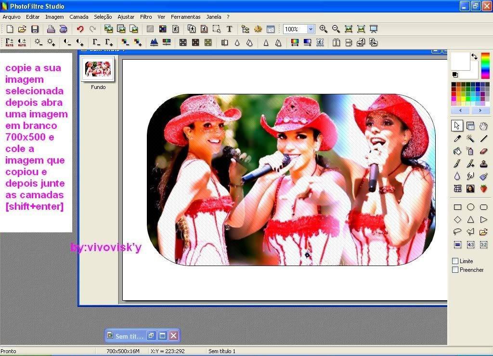Activate the Clone Stamp tool
This screenshot has height=356, width=493.
coord(484,164)
